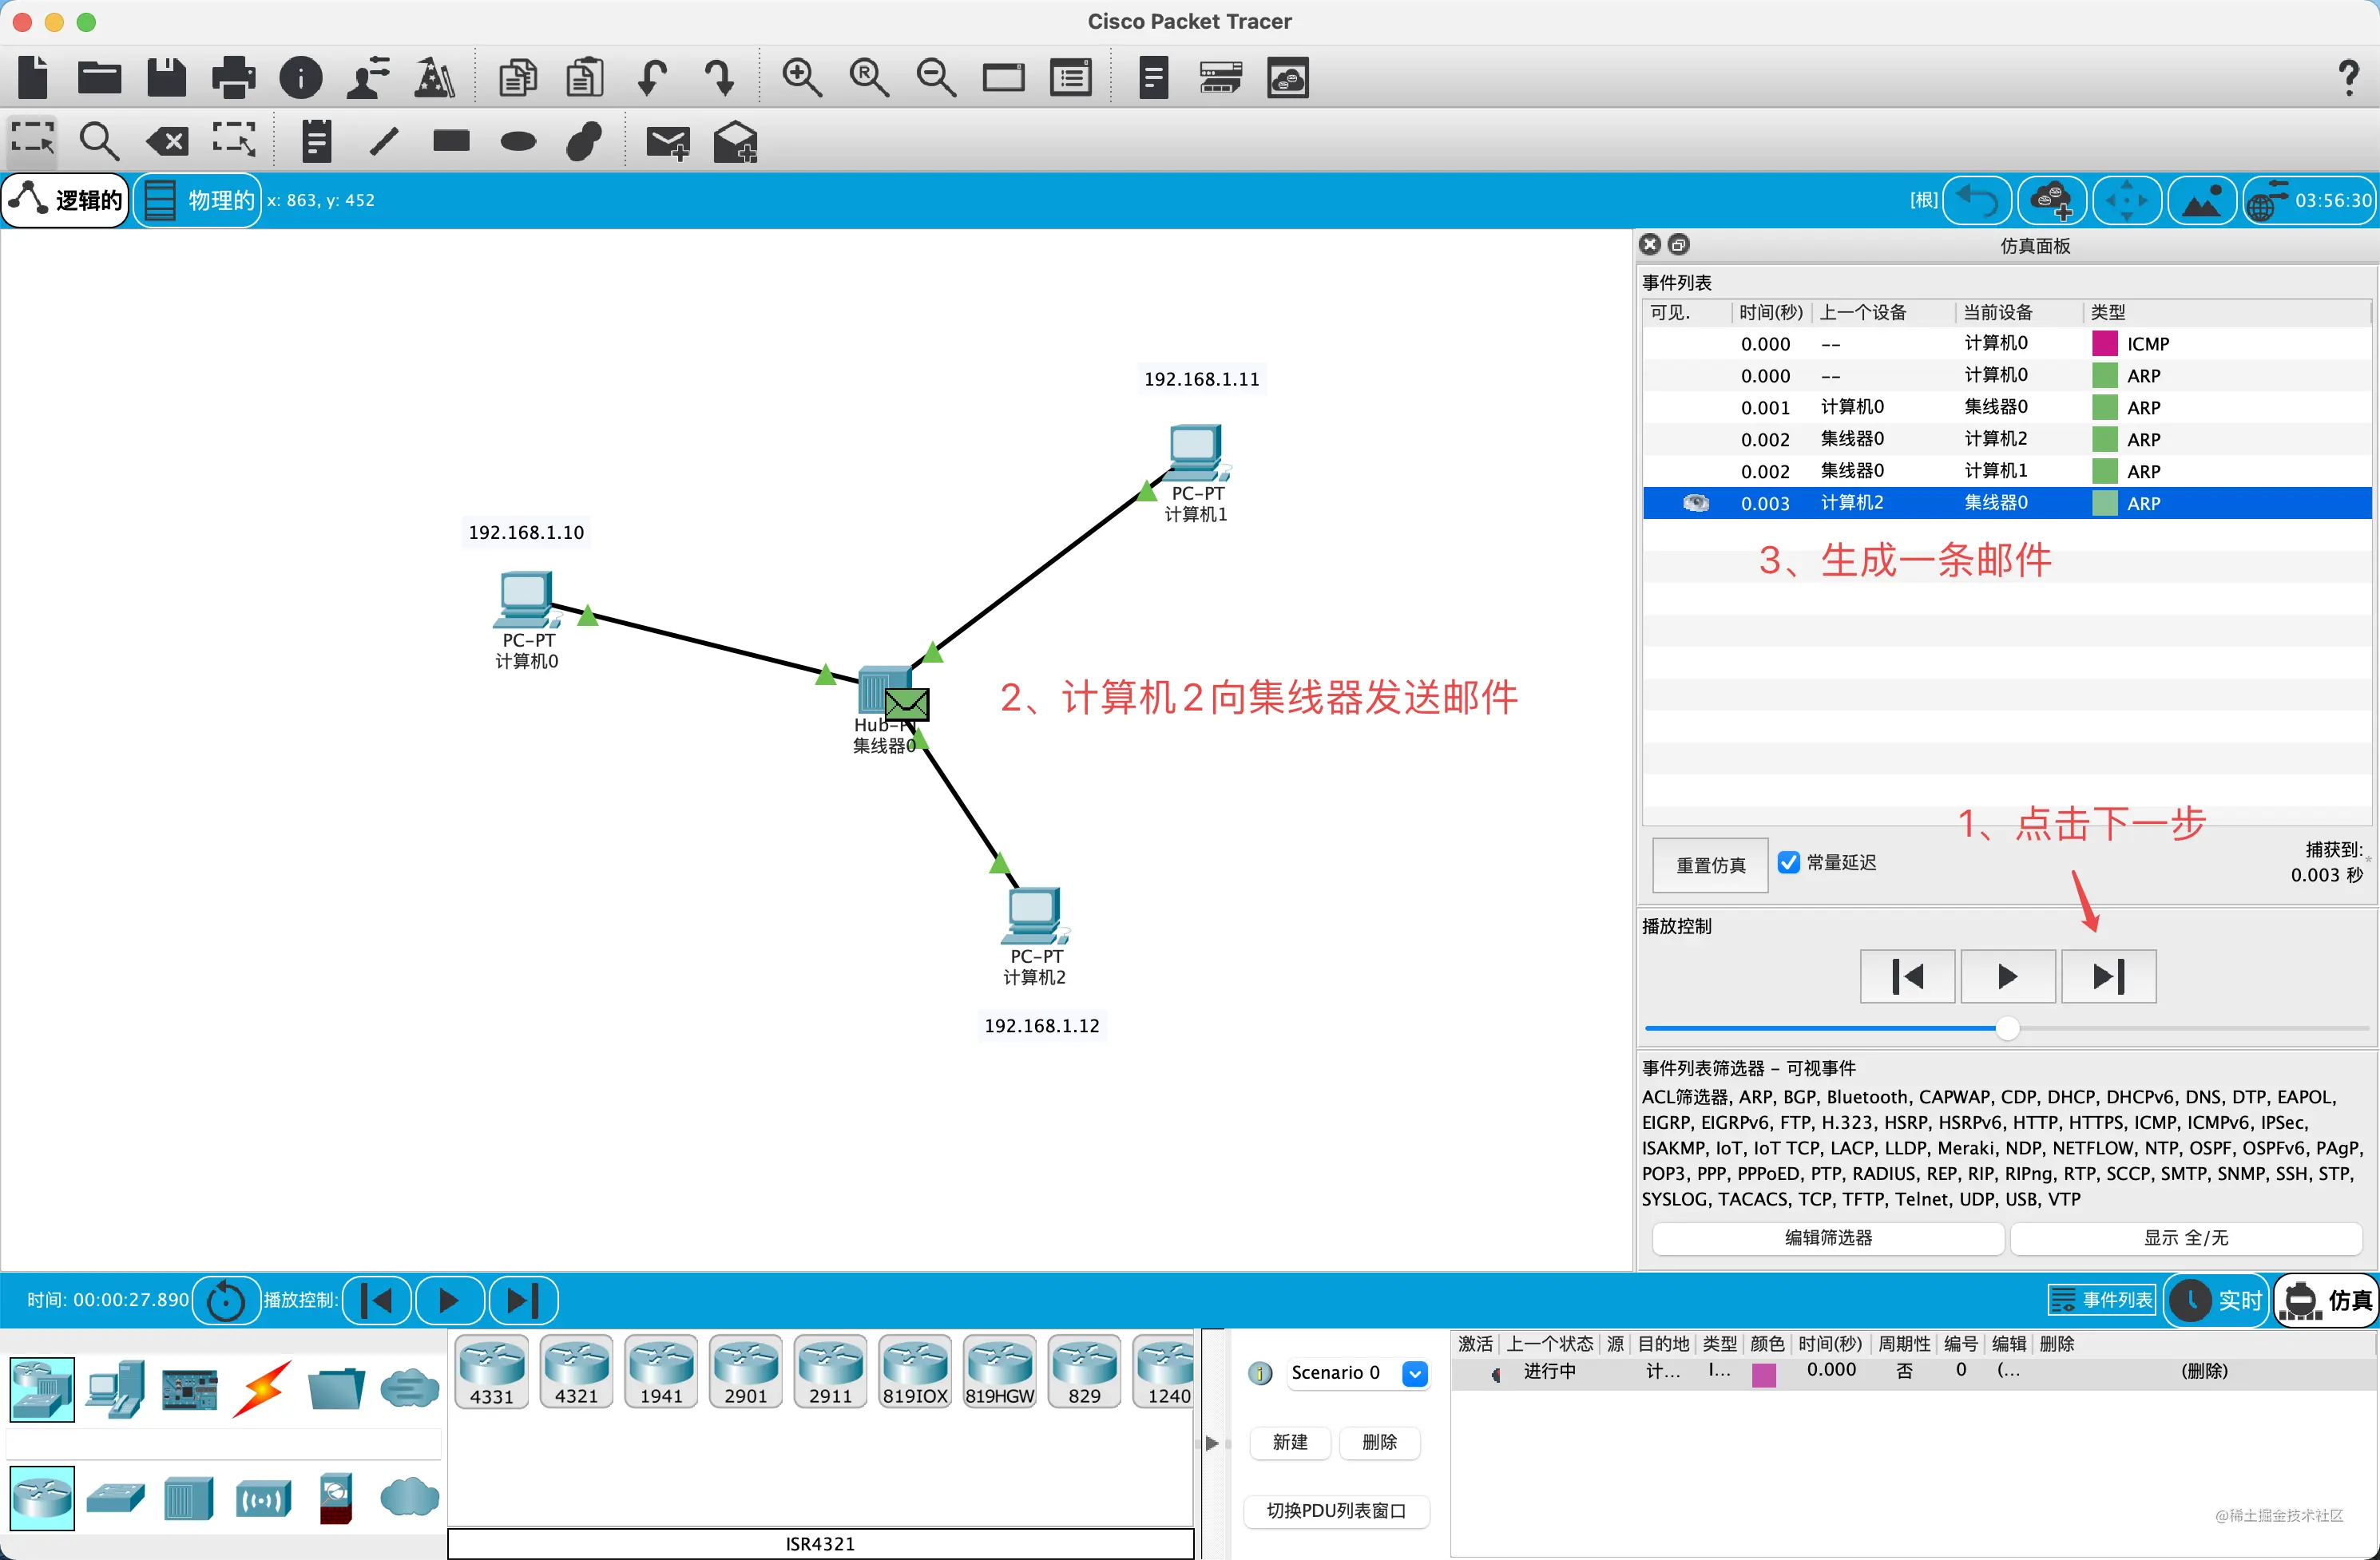Click the help question mark icon
The image size is (2380, 1560).
tap(2349, 77)
